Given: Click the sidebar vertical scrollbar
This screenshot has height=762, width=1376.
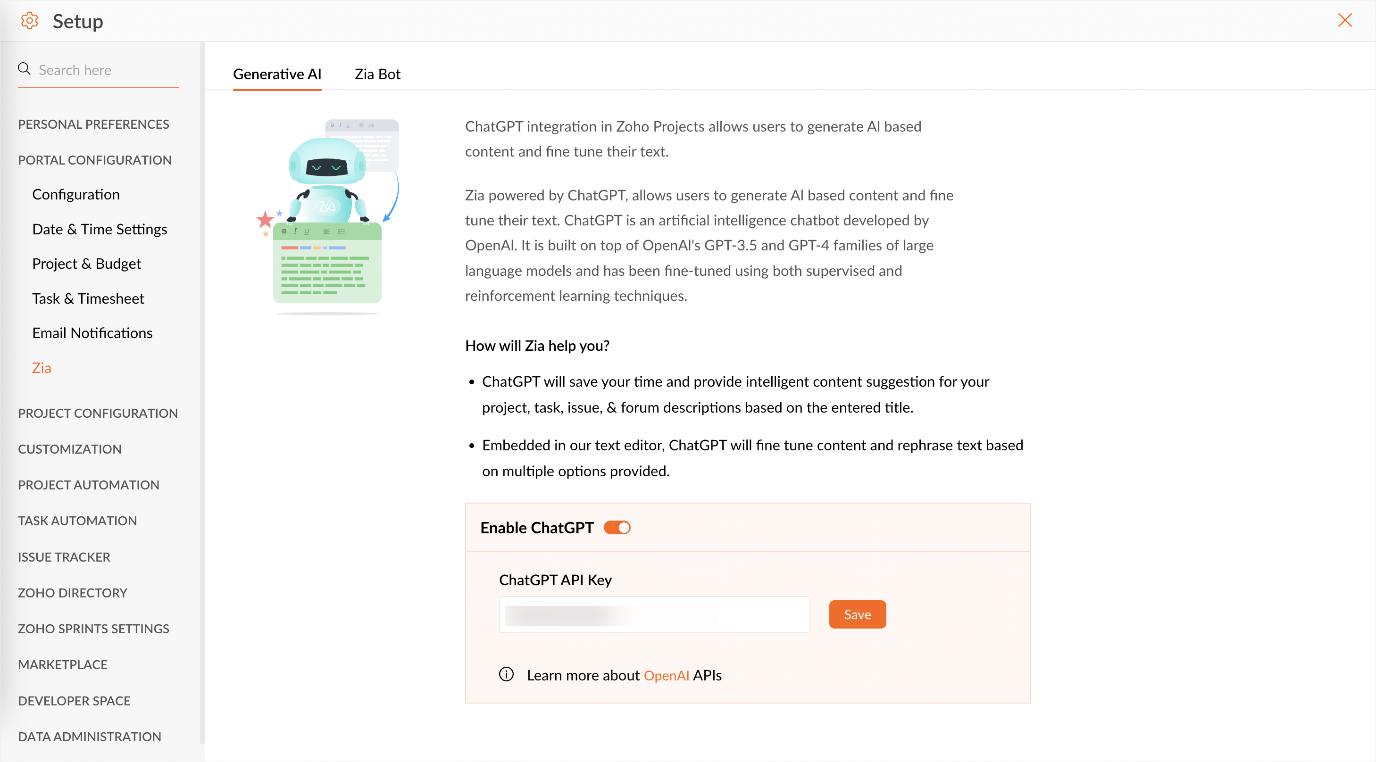Looking at the screenshot, I should 202,374.
